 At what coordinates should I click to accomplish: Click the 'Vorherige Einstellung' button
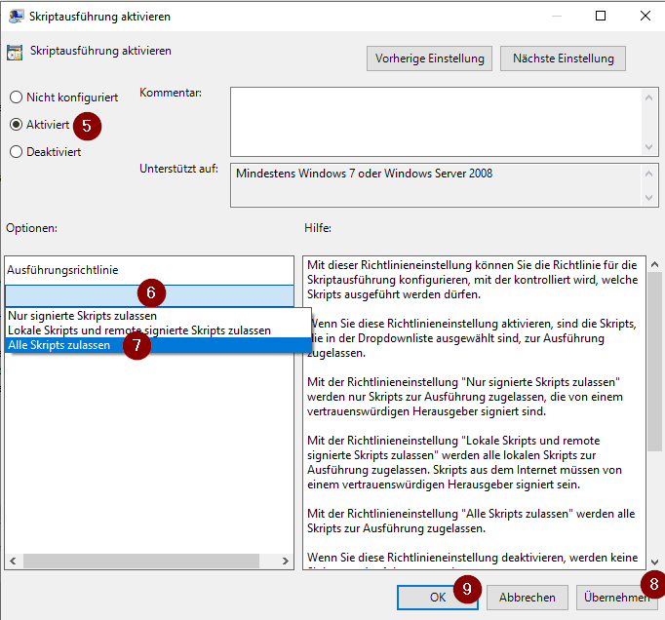pyautogui.click(x=430, y=58)
